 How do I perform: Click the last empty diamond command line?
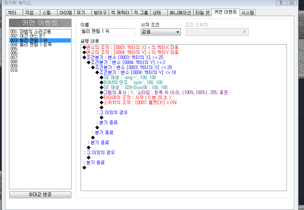[x=85, y=167]
